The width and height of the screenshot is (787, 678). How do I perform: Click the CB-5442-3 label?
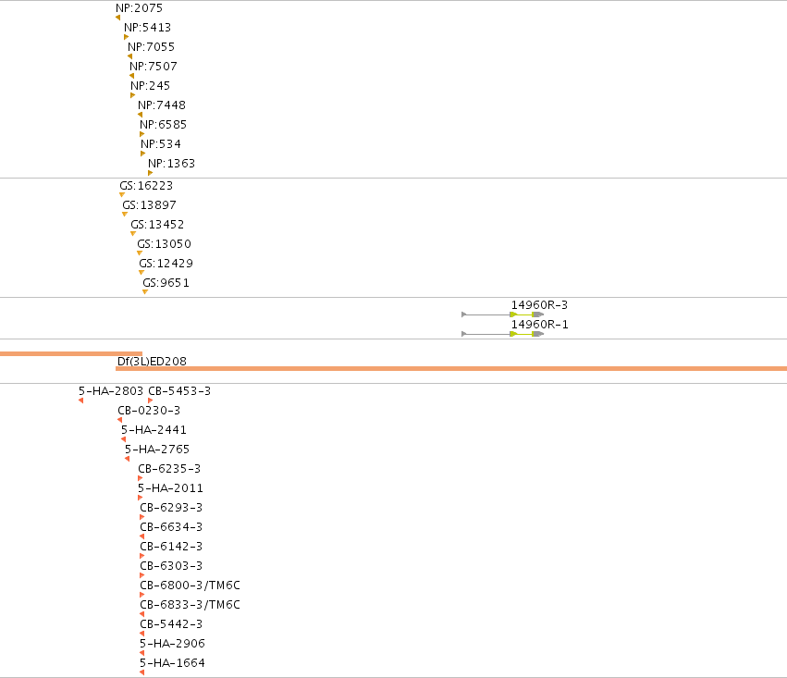click(171, 624)
